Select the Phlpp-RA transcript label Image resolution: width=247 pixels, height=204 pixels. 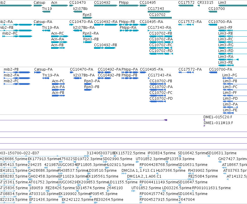128,27
